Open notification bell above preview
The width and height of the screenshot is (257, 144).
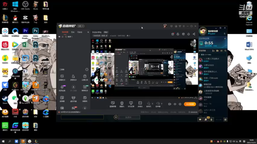[x=189, y=34]
